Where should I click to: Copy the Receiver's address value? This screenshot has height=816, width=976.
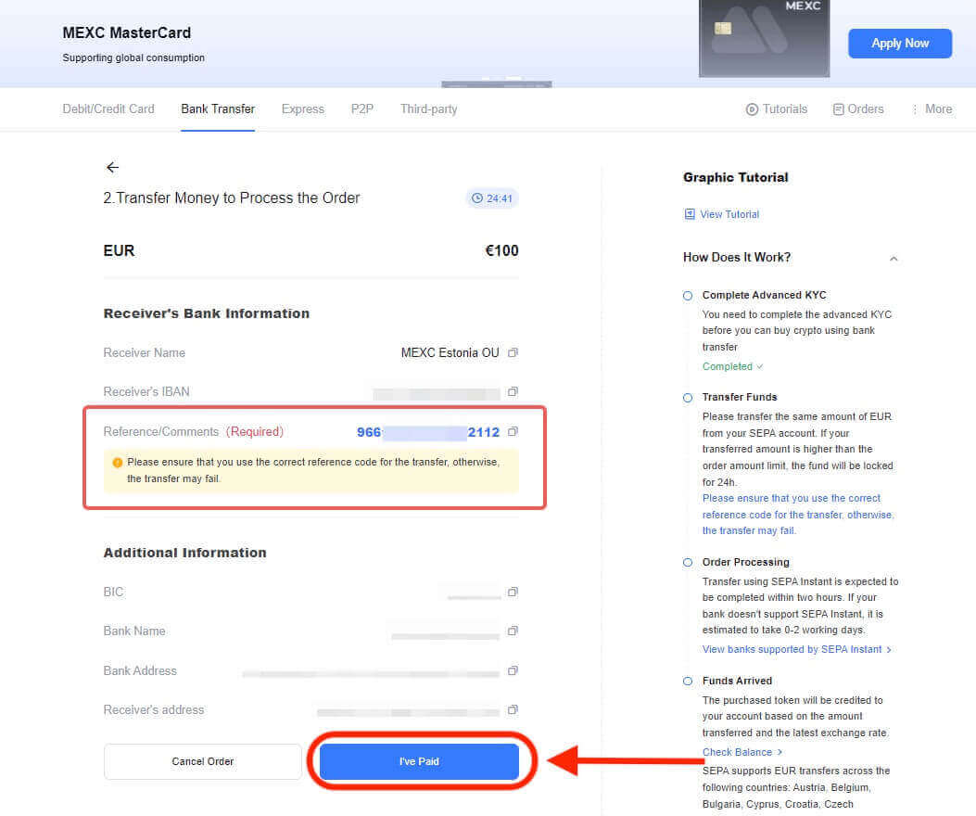[513, 710]
